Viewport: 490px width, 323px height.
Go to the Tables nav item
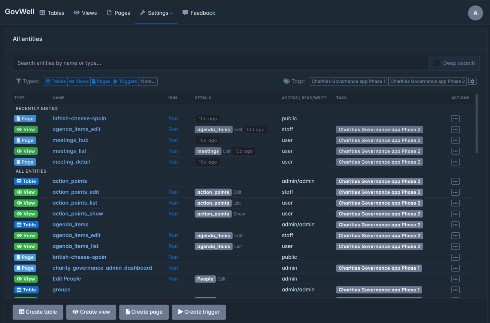tap(52, 13)
